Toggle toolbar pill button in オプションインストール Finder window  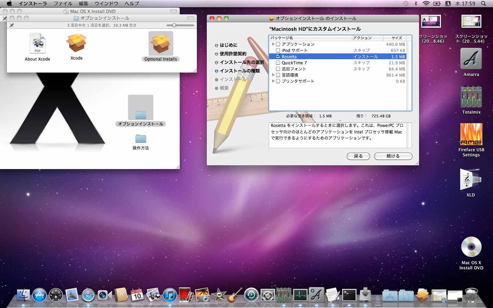coord(191,18)
